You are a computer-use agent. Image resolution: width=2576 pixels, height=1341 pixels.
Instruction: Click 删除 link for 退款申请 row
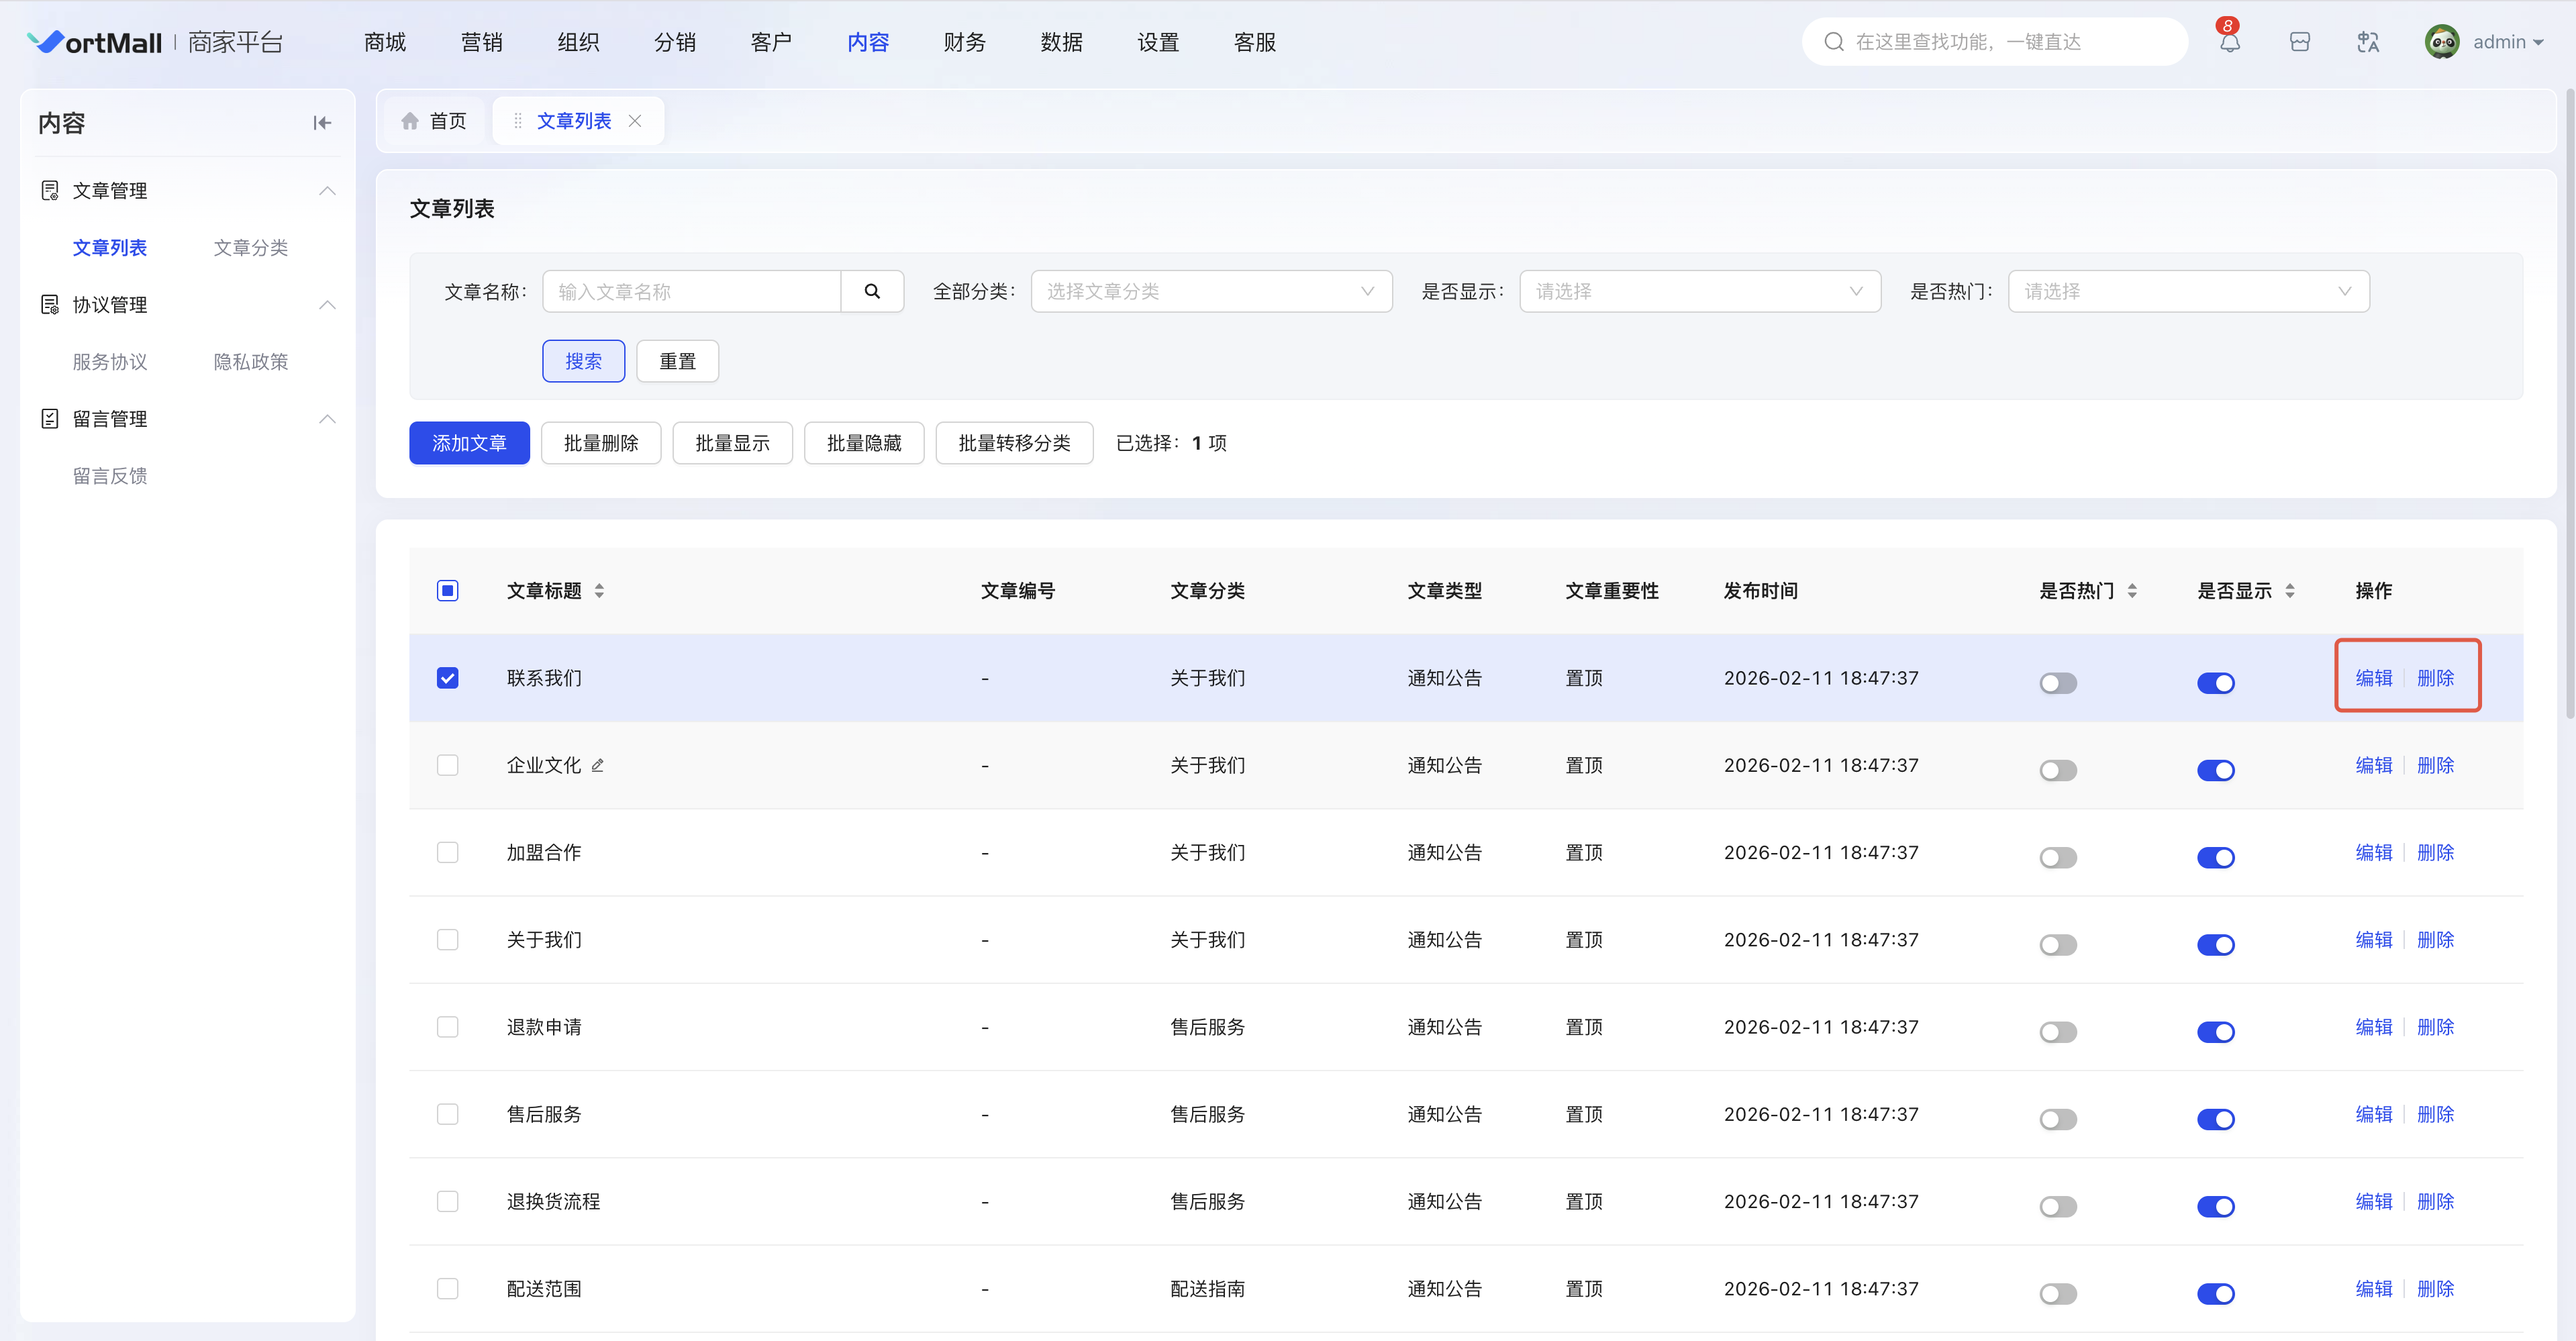[x=2434, y=1027]
